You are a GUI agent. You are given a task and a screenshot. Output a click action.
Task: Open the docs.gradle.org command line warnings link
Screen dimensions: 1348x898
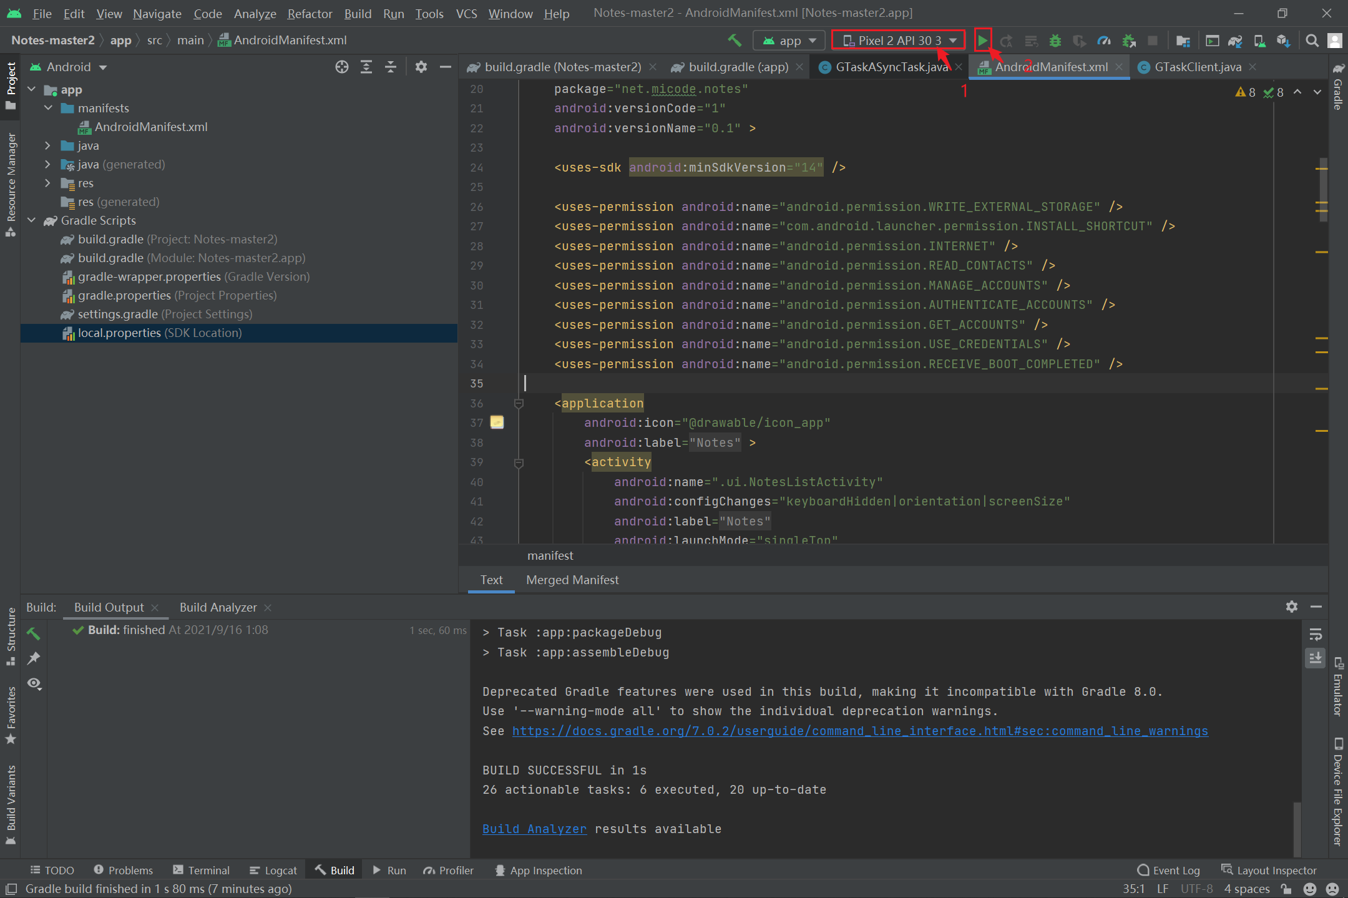(860, 731)
